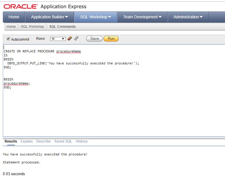Click inside the SQL command editor
The width and height of the screenshot is (225, 184).
114,91
